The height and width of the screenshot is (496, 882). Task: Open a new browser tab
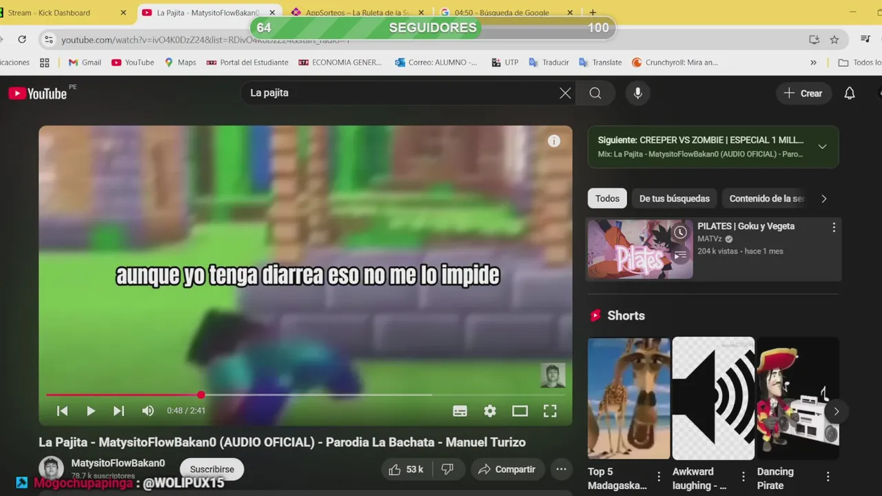tap(593, 12)
